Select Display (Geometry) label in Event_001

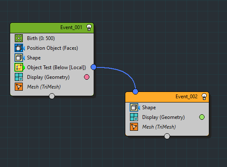pos(48,77)
